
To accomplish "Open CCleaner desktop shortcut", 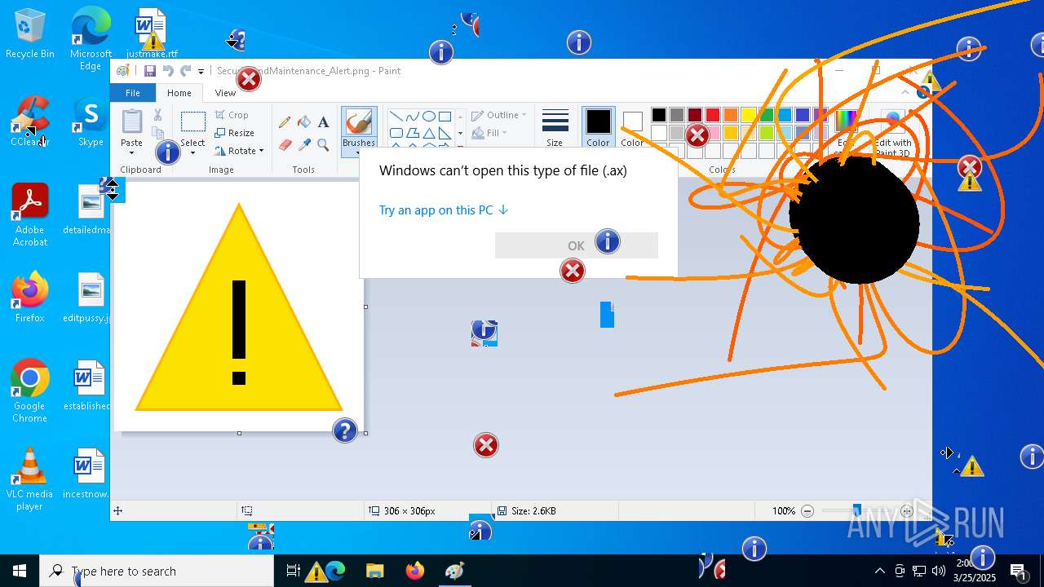I will click(x=30, y=121).
